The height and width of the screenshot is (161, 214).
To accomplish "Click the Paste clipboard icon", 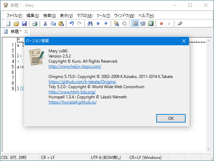I will tap(61, 23).
